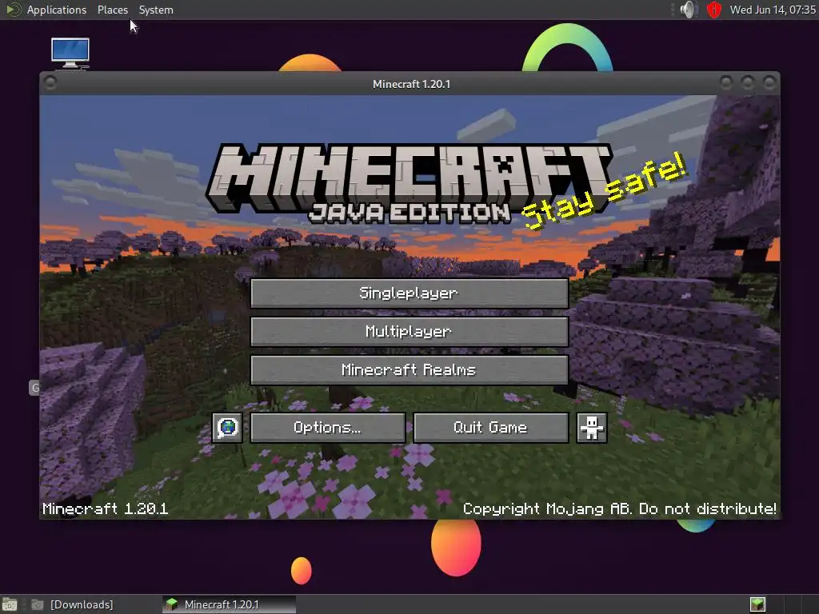Click the Applications menu logo icon
The height and width of the screenshot is (614, 819).
point(13,10)
